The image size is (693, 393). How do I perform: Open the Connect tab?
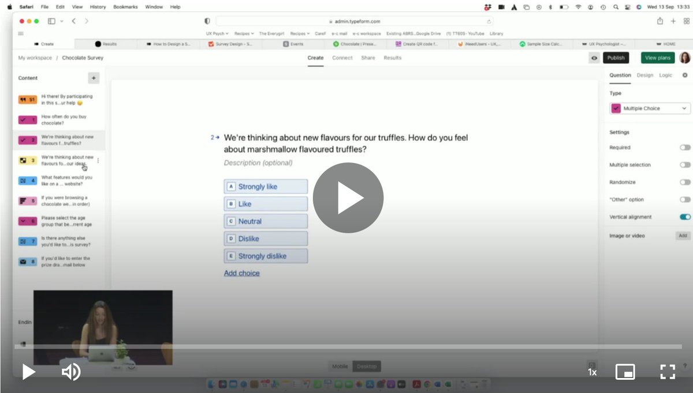click(342, 58)
